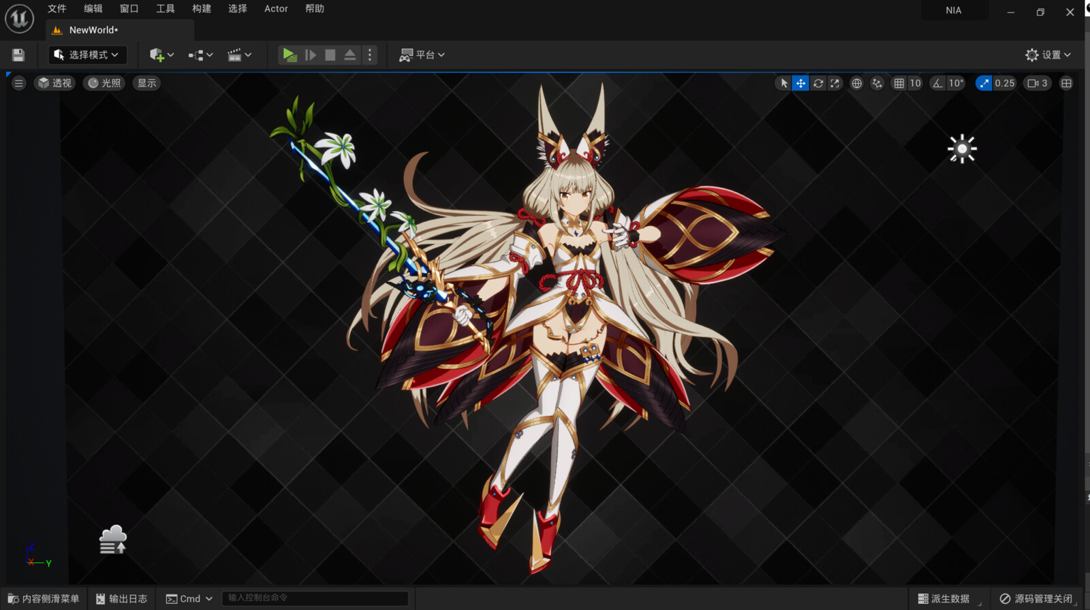Open the 帮助 (Help) menu
The width and height of the screenshot is (1090, 610).
(315, 9)
